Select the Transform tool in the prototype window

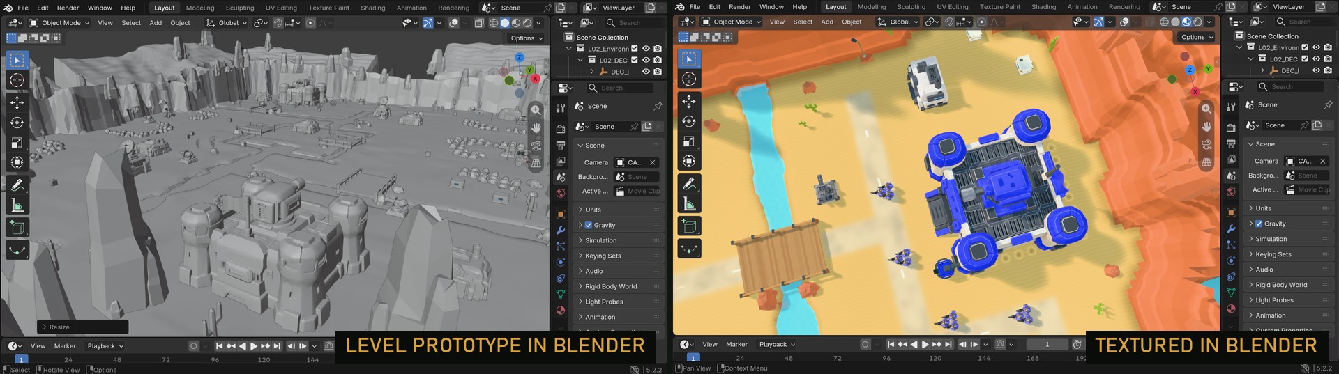coord(17,163)
